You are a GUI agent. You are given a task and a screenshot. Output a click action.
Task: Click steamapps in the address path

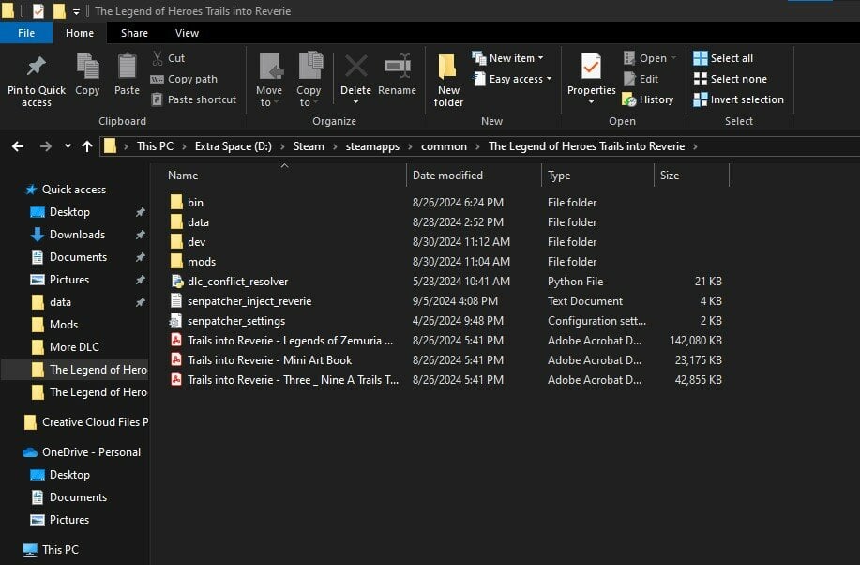point(372,146)
